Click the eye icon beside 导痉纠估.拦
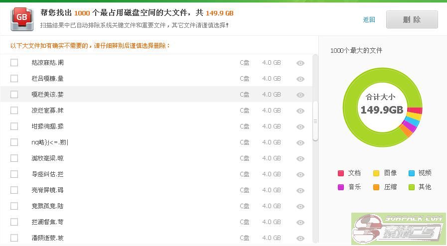The height and width of the screenshot is (246, 447). [300, 174]
